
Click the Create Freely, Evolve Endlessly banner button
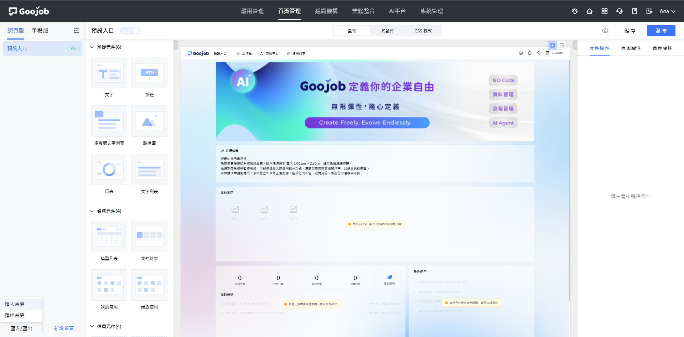pyautogui.click(x=367, y=123)
